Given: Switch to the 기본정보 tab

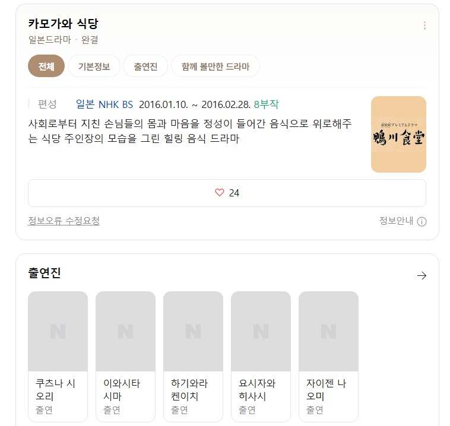Looking at the screenshot, I should (94, 66).
